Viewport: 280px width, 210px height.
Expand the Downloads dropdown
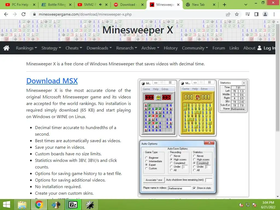click(99, 48)
